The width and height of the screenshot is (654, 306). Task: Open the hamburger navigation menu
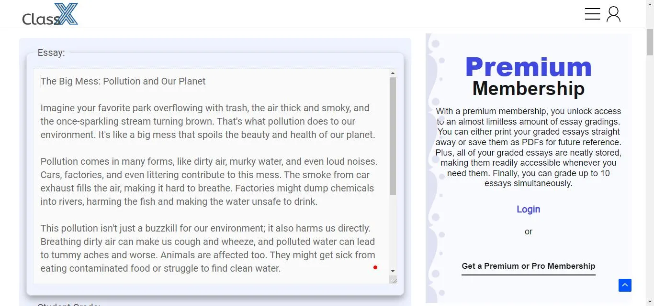pos(592,14)
